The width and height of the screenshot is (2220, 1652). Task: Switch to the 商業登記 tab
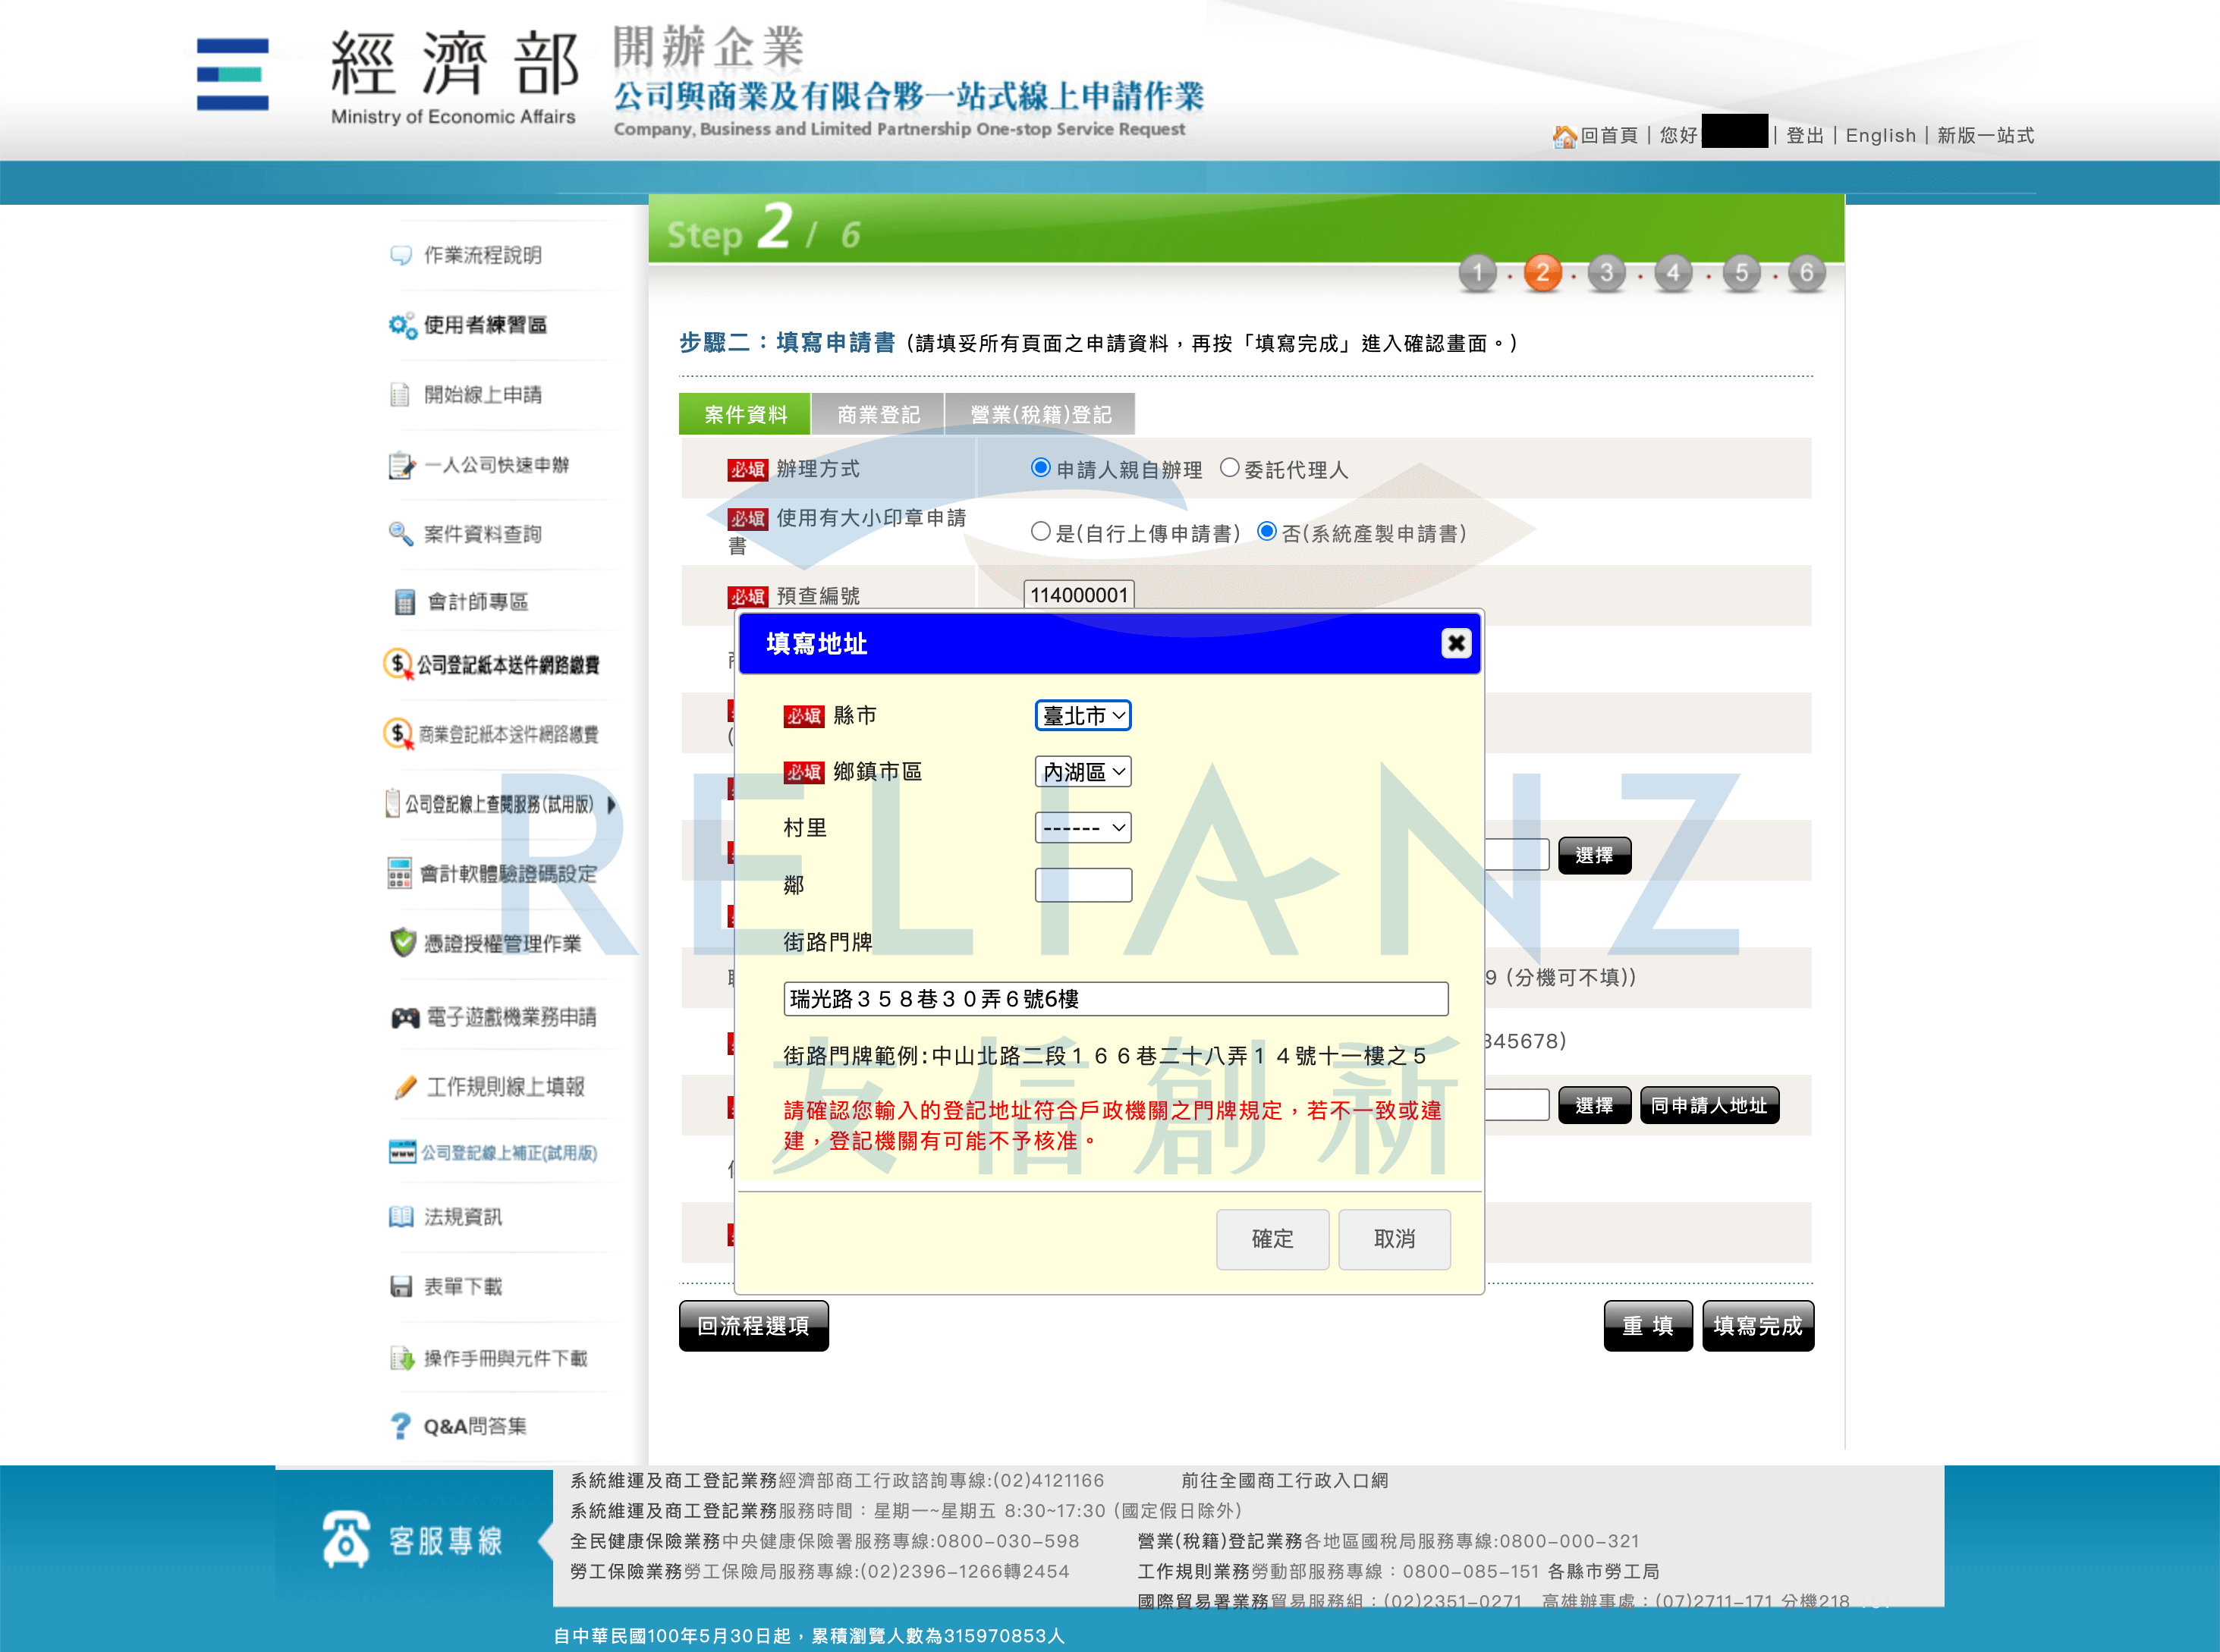pyautogui.click(x=878, y=414)
